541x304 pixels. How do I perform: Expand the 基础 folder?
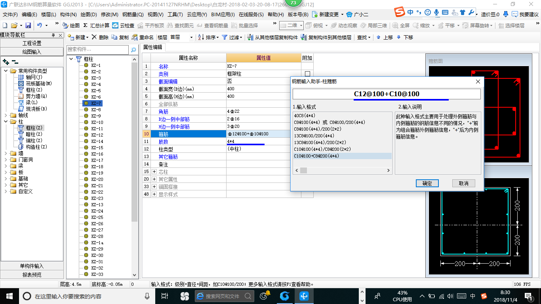coord(6,179)
